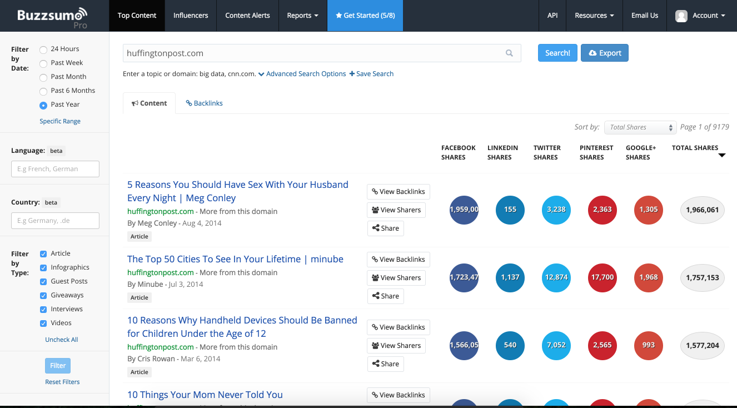The width and height of the screenshot is (737, 408).
Task: Select the Content tab
Action: [149, 103]
